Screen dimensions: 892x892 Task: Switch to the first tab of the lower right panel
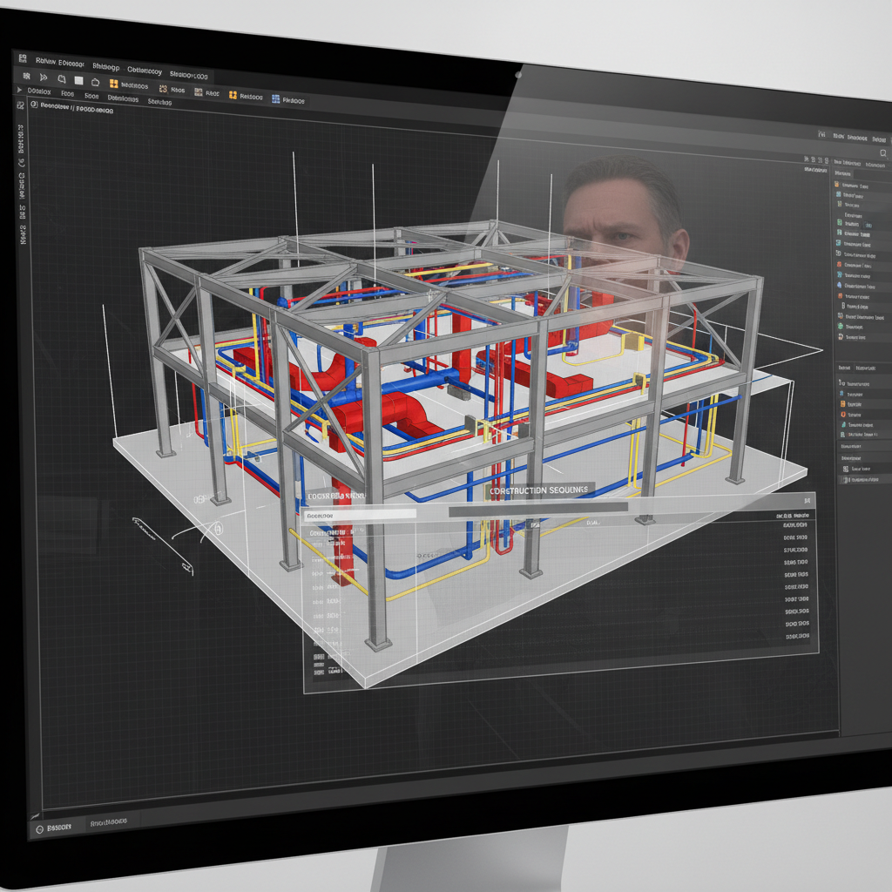(845, 368)
